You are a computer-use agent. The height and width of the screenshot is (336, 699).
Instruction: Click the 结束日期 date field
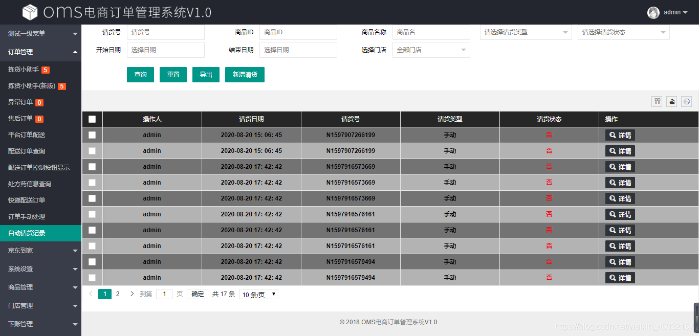pyautogui.click(x=298, y=50)
